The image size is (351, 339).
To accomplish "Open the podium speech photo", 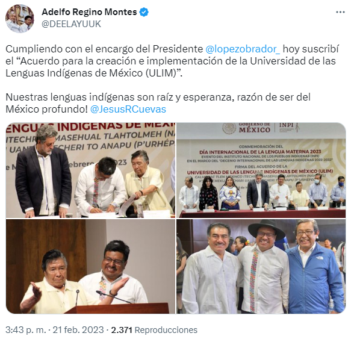I will (x=90, y=267).
